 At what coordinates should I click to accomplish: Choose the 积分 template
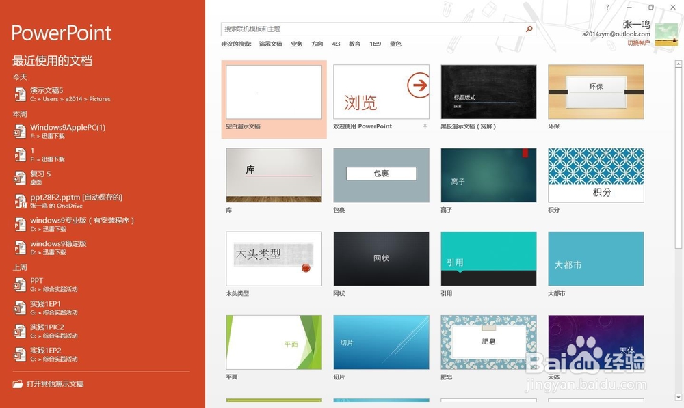(x=596, y=175)
